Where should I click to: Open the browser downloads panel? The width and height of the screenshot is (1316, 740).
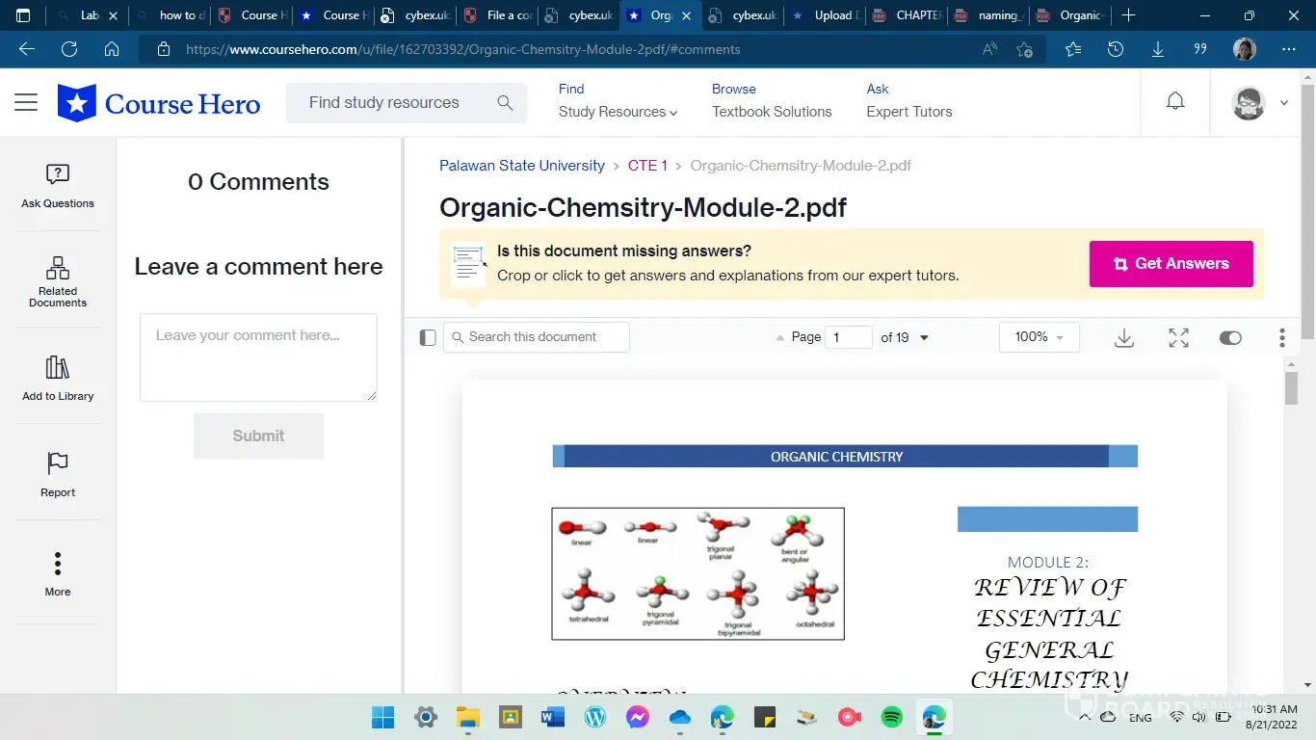pos(1158,49)
